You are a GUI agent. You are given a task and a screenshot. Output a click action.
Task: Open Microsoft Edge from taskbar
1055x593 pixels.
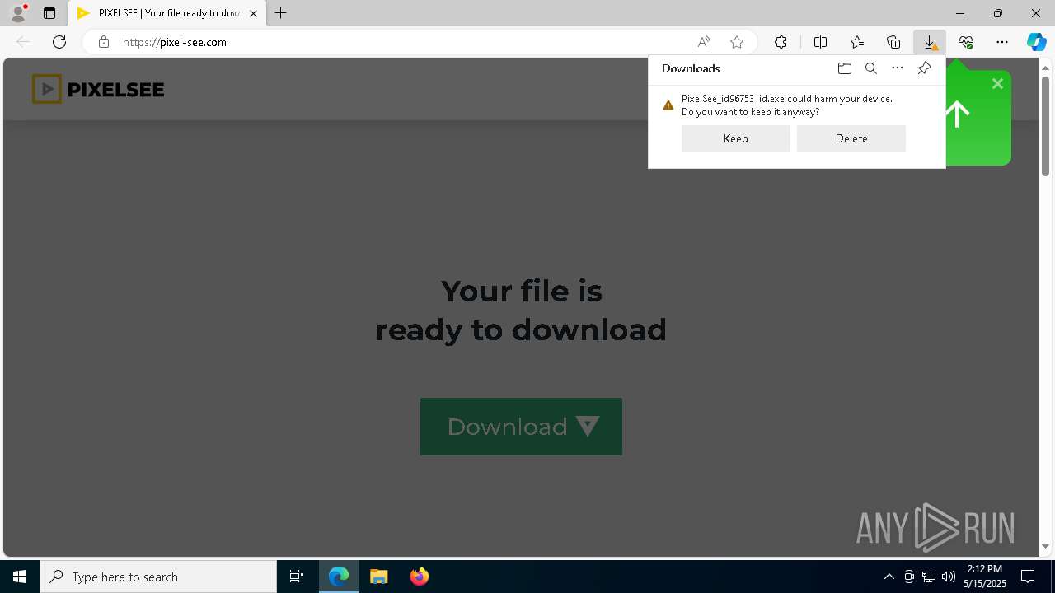click(339, 577)
